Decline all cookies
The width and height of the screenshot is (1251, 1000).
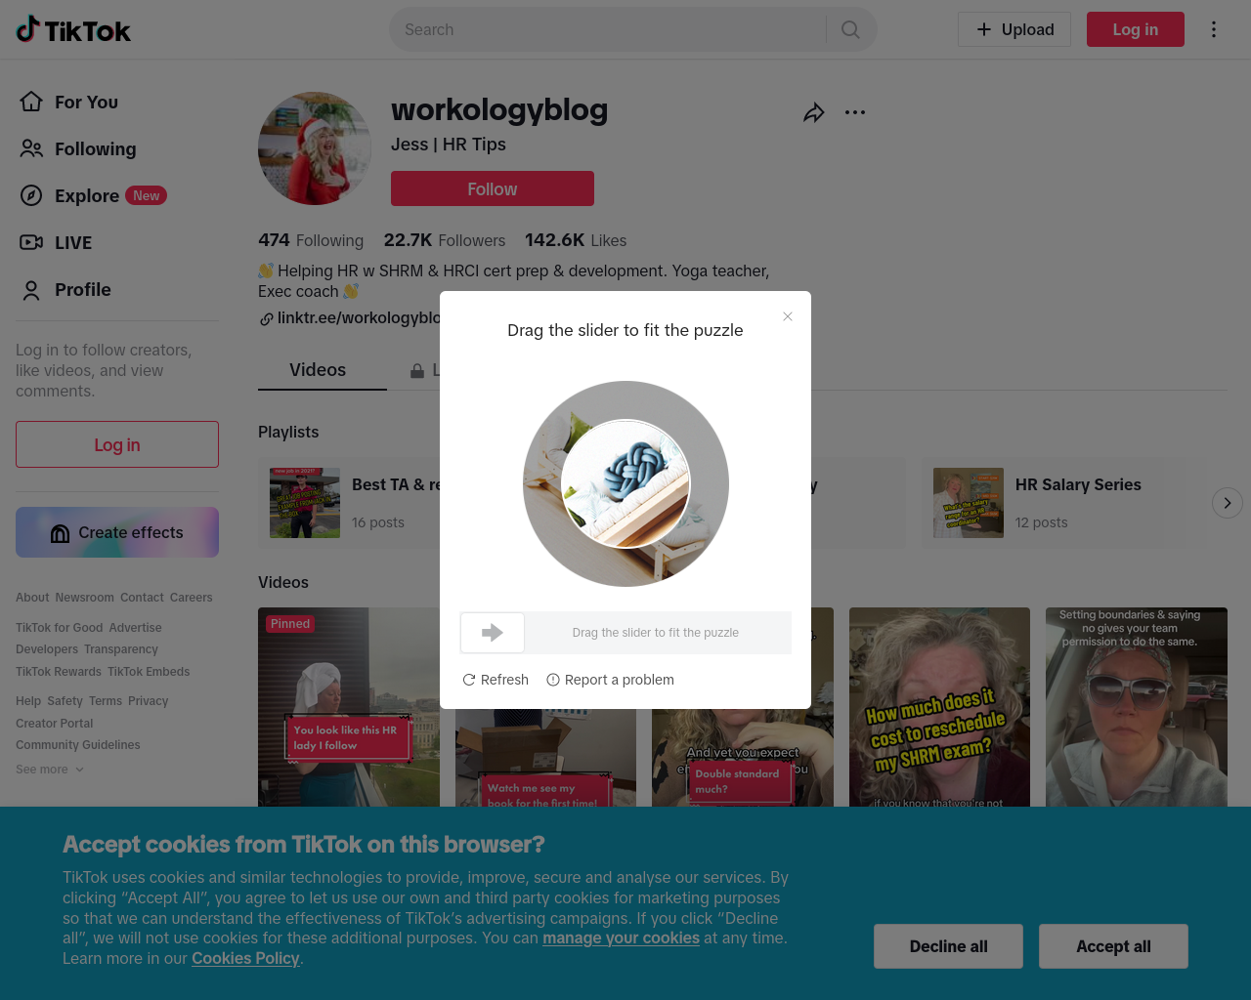pyautogui.click(x=948, y=946)
